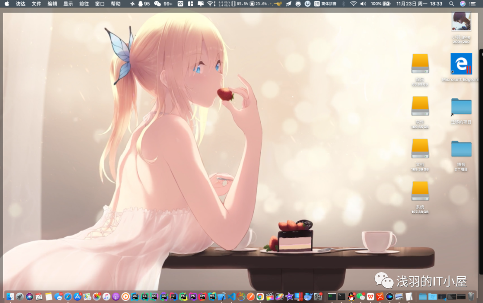
Task: Open Calendar app in dock
Action: pyautogui.click(x=39, y=297)
